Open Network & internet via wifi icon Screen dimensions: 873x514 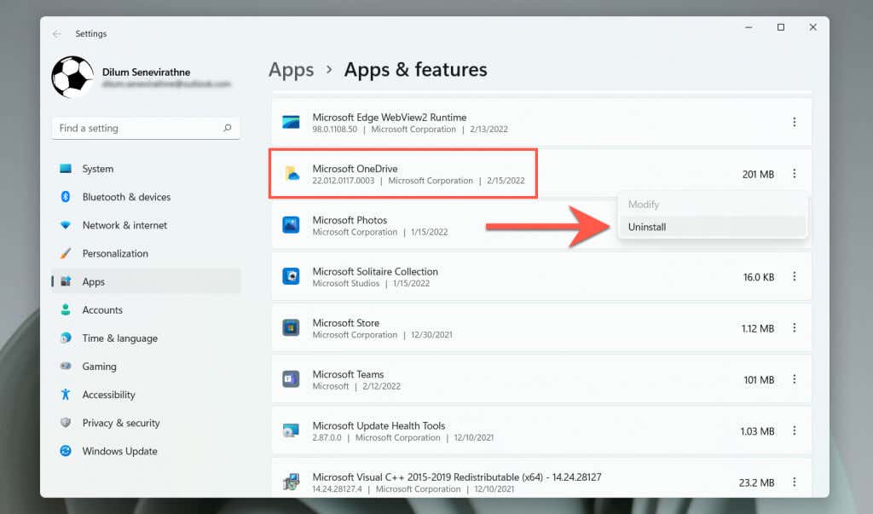66,225
